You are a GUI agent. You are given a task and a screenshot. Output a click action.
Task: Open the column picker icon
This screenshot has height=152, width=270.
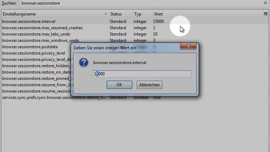[x=265, y=14]
